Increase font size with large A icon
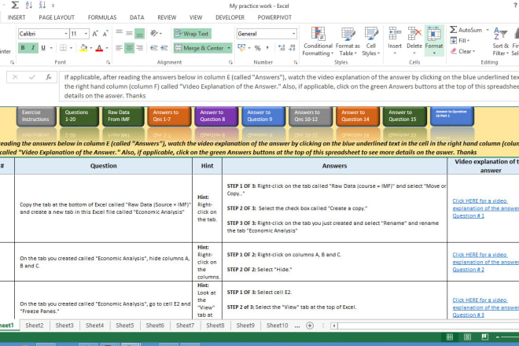Viewport: 519px width, 346px height. click(95, 34)
